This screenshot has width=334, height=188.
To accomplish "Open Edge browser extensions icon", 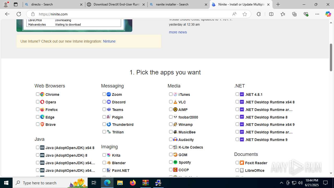I will [259, 14].
